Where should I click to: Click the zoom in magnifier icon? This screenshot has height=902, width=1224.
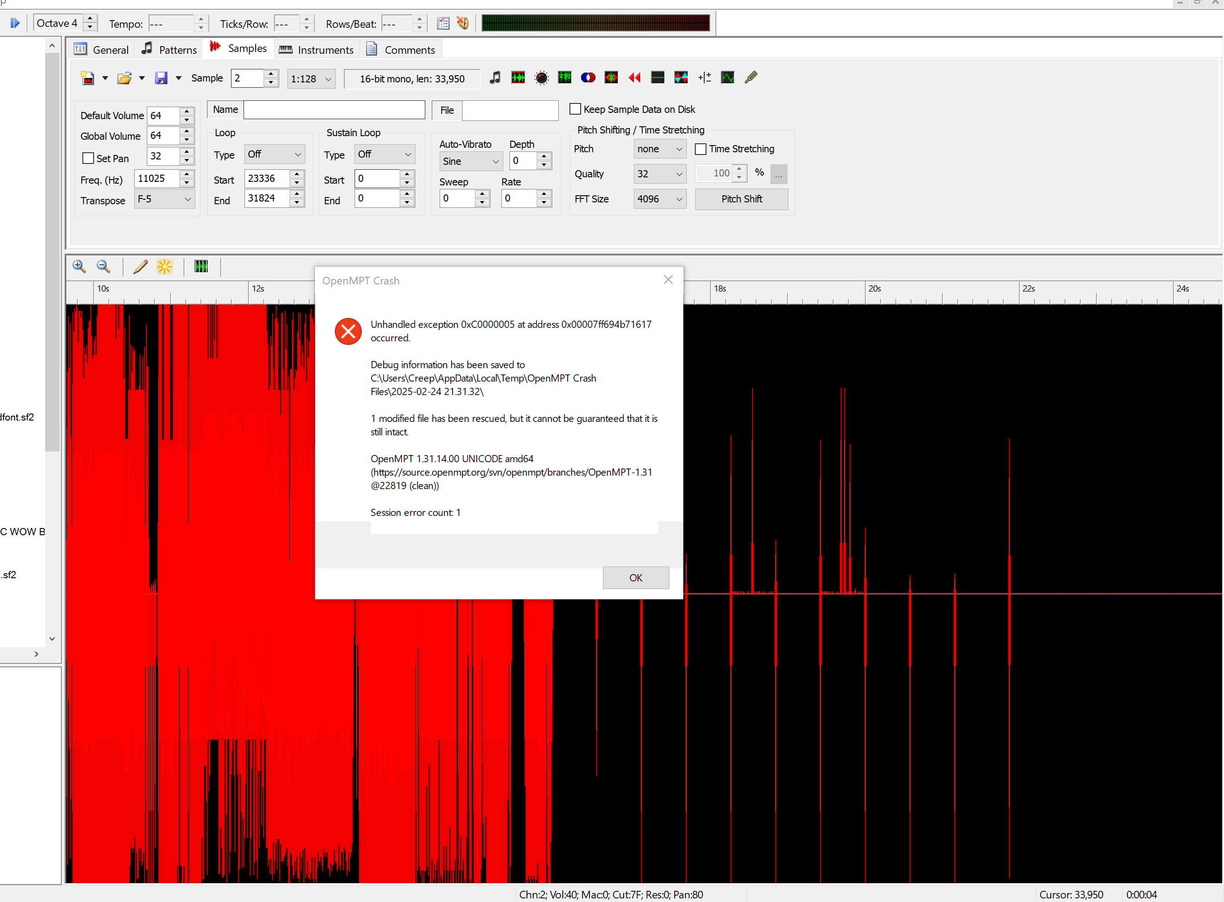[79, 266]
